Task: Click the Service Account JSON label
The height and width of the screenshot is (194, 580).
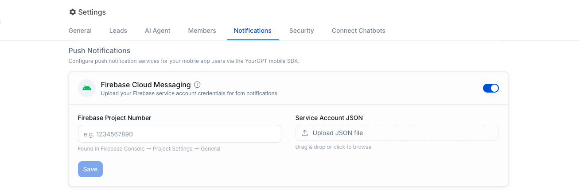Action: [329, 118]
